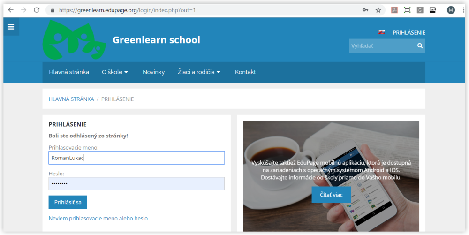The image size is (469, 235).
Task: Reload the page with the refresh icon
Action: point(37,10)
